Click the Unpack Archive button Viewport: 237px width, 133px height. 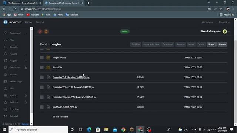pos(151,44)
